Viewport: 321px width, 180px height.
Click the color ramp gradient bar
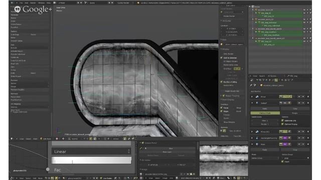[91, 160]
